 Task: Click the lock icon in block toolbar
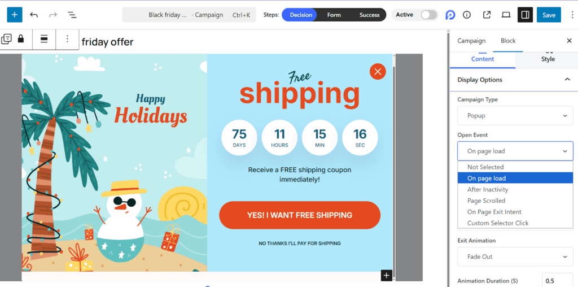click(x=21, y=39)
